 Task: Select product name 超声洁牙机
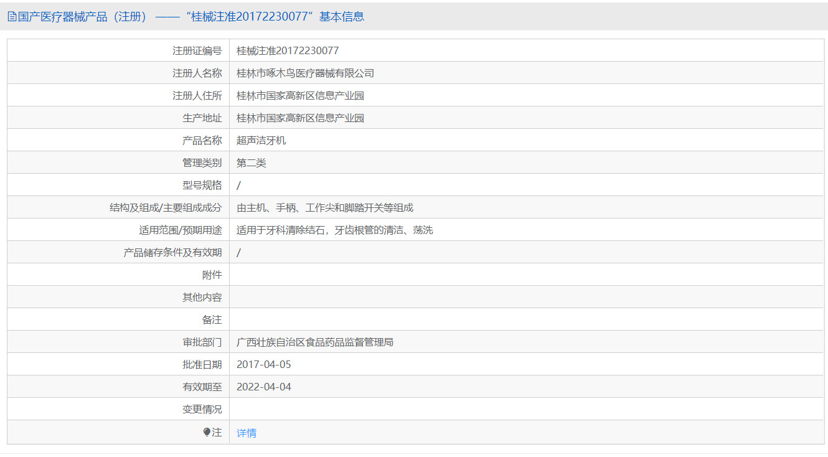coord(261,140)
